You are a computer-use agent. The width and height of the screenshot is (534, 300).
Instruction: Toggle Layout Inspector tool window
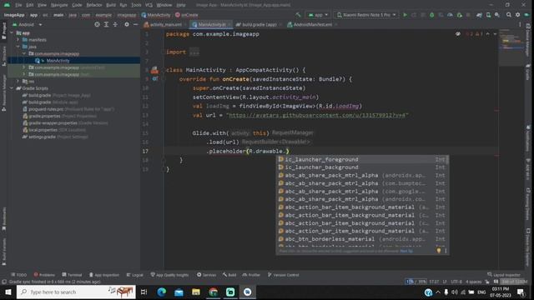(x=504, y=275)
